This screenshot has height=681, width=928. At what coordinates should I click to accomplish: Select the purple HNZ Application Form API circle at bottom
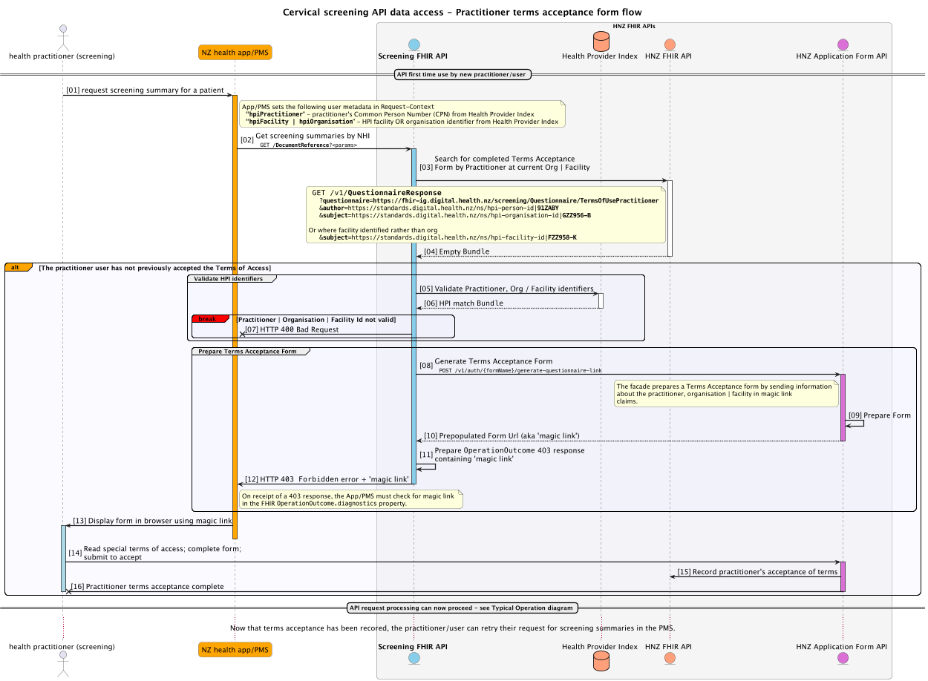click(x=843, y=658)
